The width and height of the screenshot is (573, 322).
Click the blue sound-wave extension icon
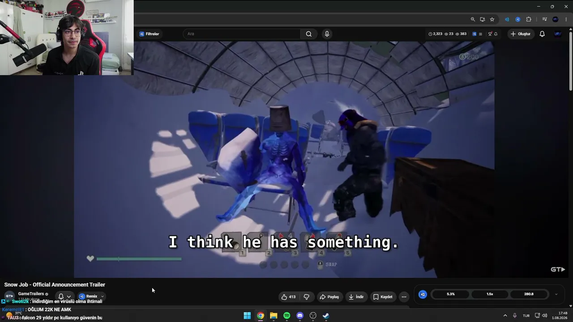pos(507,19)
